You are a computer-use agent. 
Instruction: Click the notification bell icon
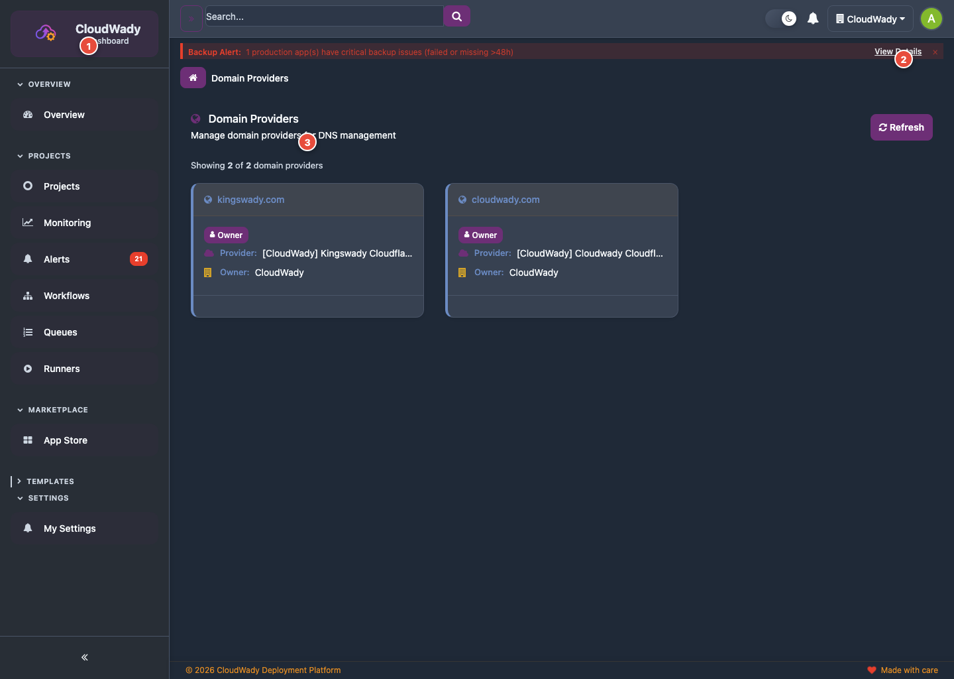tap(813, 19)
